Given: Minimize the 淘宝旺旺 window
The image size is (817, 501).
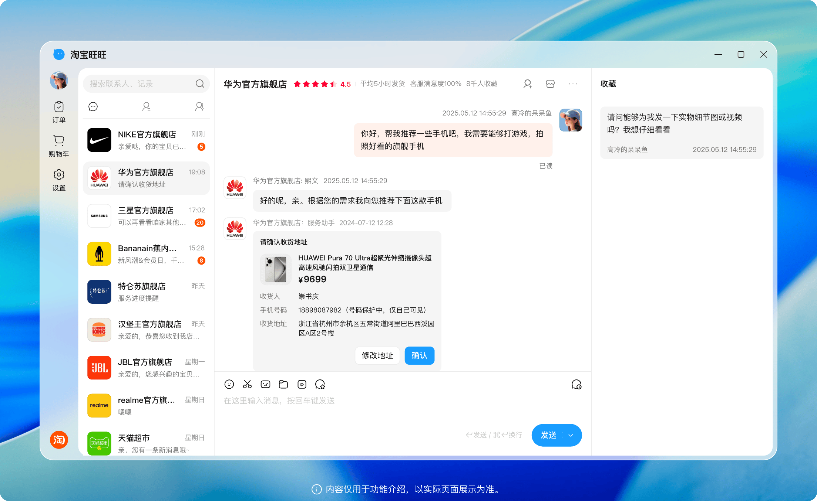Looking at the screenshot, I should pyautogui.click(x=718, y=54).
